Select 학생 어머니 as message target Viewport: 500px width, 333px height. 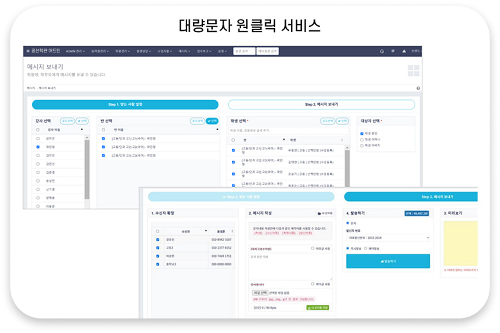362,140
